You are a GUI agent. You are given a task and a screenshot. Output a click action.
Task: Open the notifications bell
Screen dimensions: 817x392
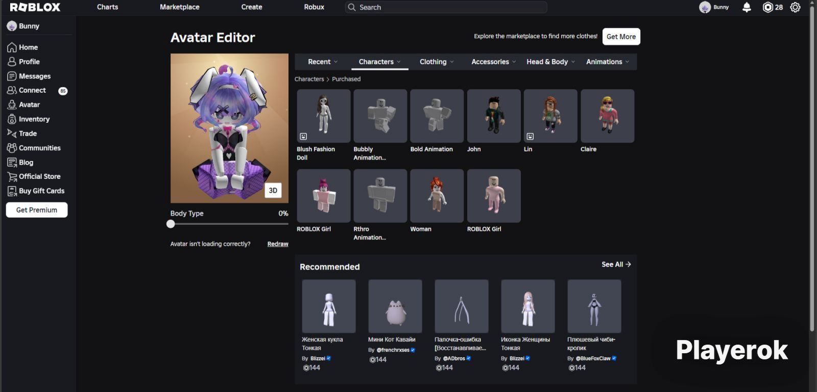tap(747, 7)
